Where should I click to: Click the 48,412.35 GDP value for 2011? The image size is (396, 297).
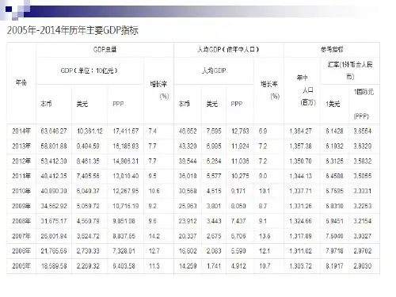click(x=54, y=176)
